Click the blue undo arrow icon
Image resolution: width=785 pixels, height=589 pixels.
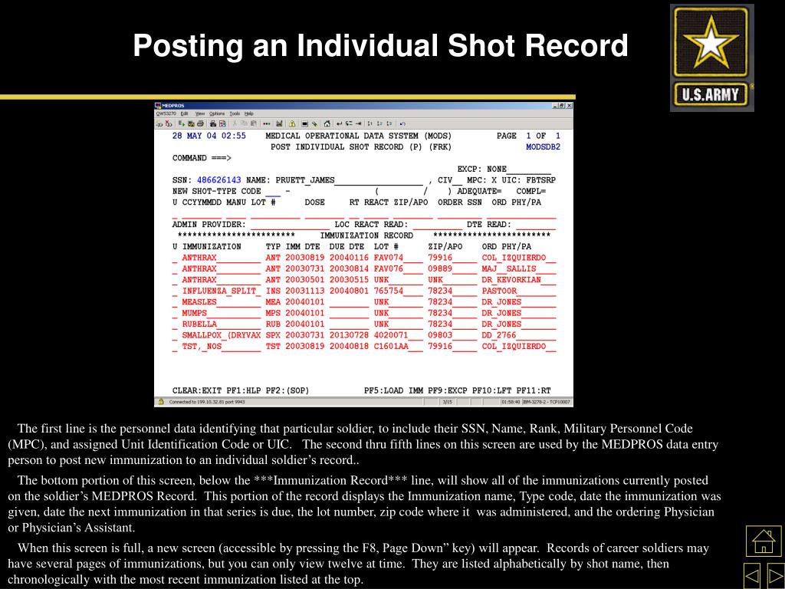point(402,123)
